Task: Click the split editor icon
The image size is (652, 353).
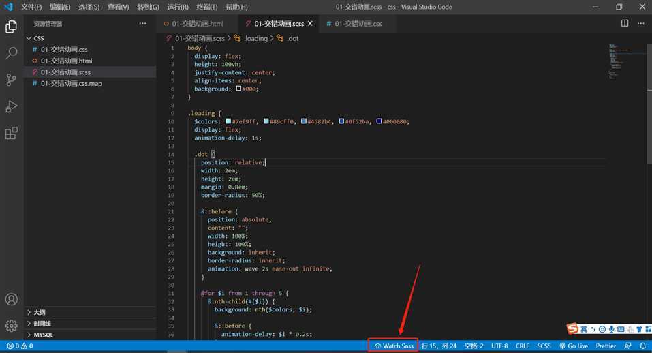Action: [x=625, y=23]
